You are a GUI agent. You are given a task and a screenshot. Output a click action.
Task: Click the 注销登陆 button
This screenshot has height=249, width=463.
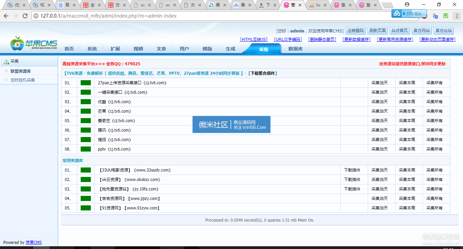[x=356, y=30]
